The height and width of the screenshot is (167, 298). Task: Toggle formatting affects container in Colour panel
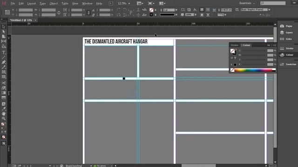pos(232,58)
